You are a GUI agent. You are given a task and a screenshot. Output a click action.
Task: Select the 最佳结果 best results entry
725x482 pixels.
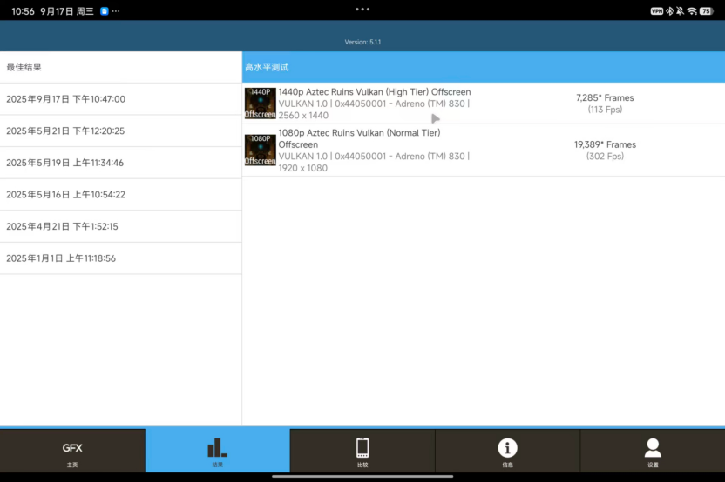point(120,67)
